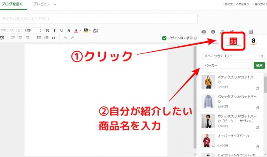
Task: Open external link for オーバーサイズパーカ
Action: (257, 147)
